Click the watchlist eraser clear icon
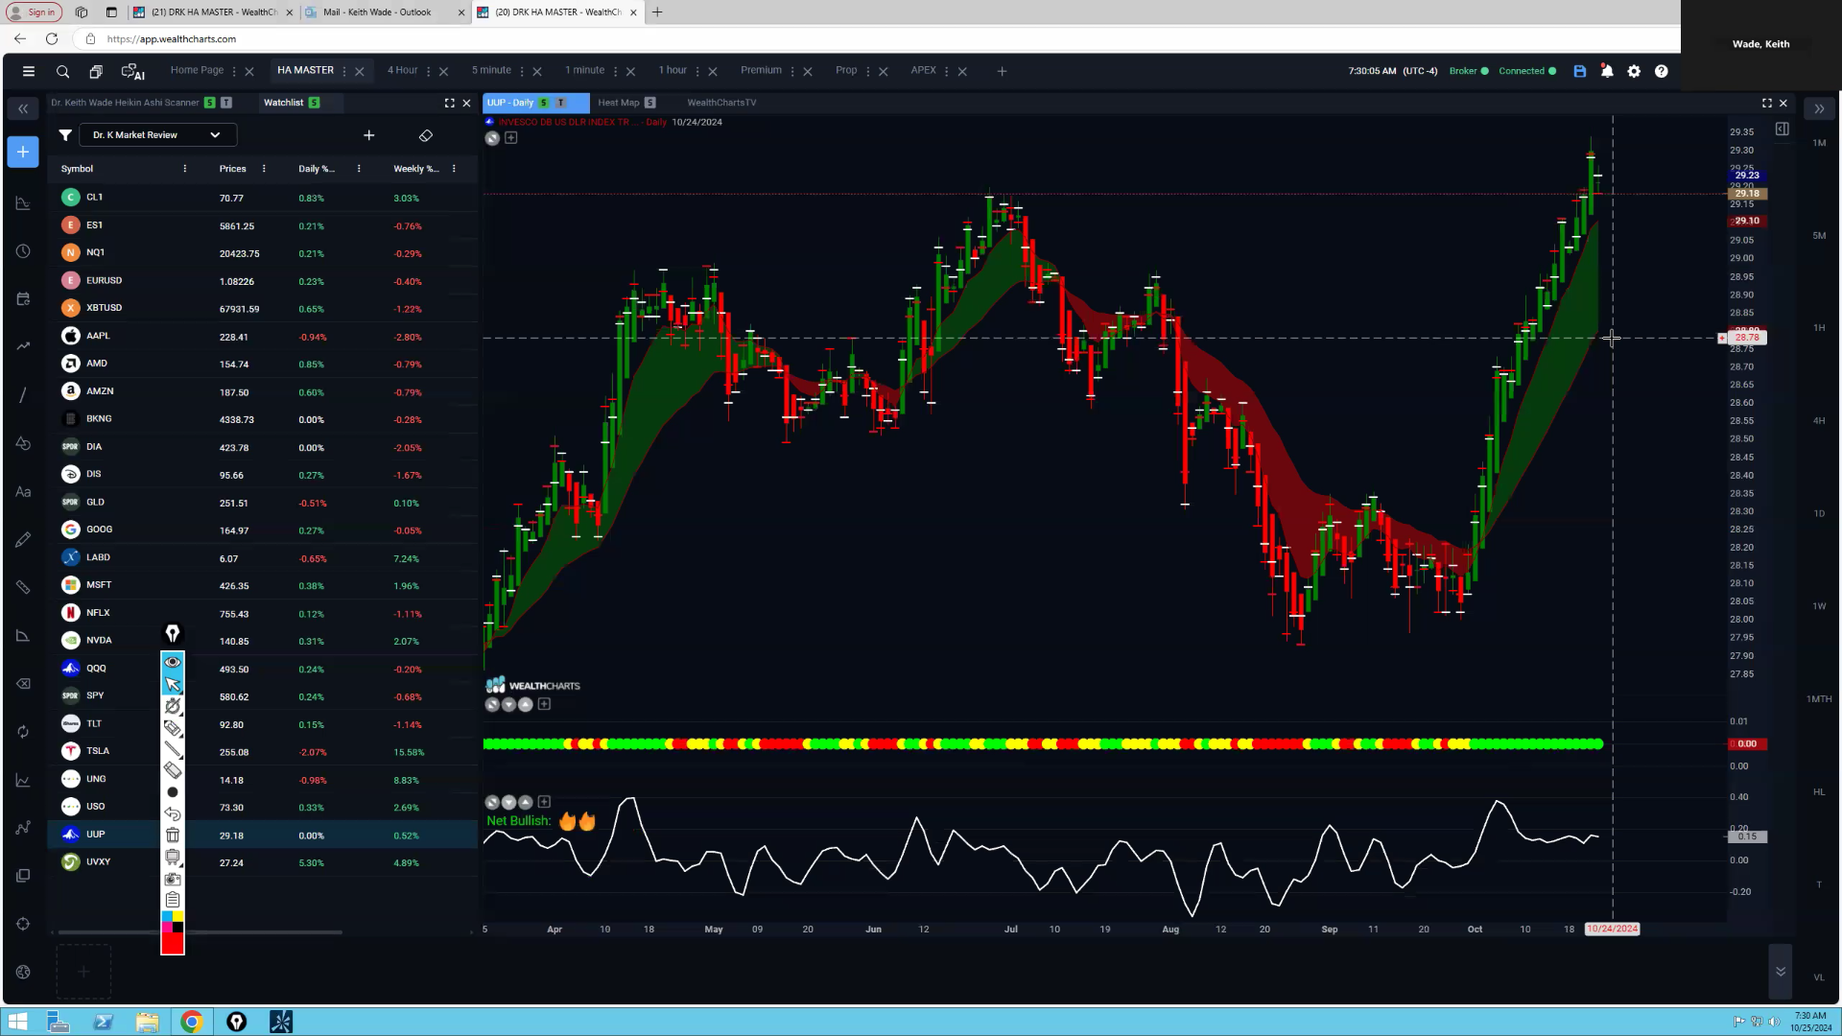1842x1036 pixels. click(426, 135)
